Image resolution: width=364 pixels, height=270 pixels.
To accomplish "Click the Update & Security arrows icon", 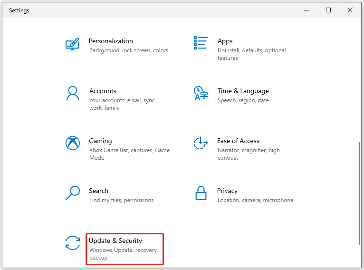I will tap(73, 243).
